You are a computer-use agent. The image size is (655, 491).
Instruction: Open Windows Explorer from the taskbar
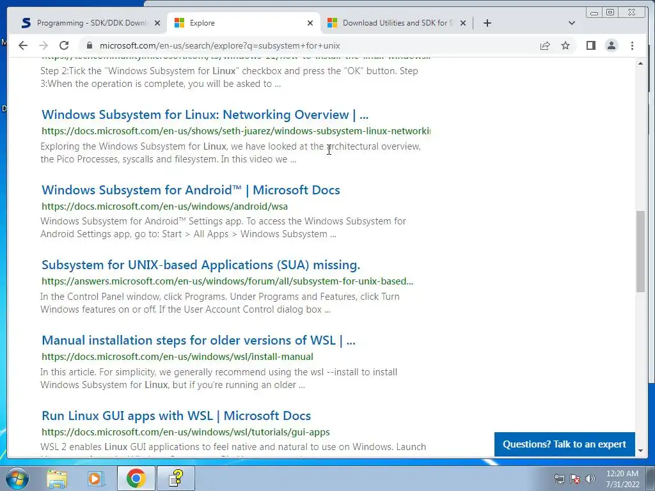point(57,478)
